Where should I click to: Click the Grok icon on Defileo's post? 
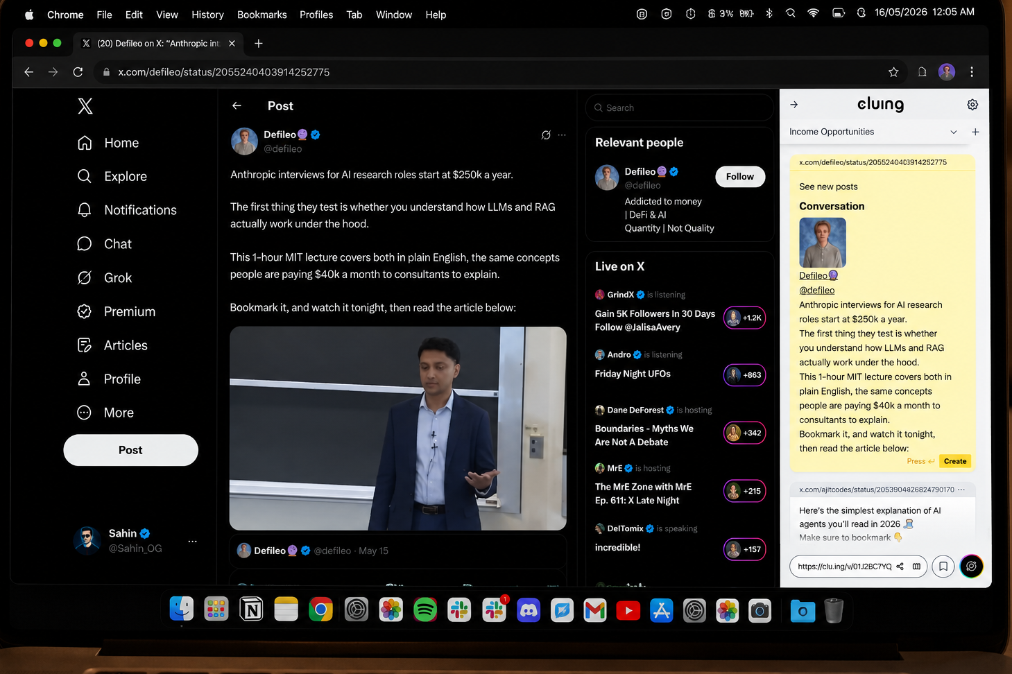546,135
